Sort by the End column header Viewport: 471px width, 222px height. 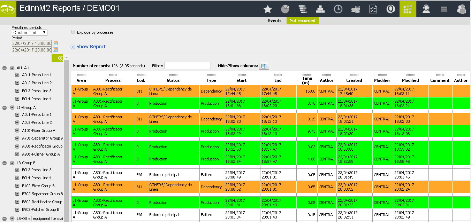[278, 80]
